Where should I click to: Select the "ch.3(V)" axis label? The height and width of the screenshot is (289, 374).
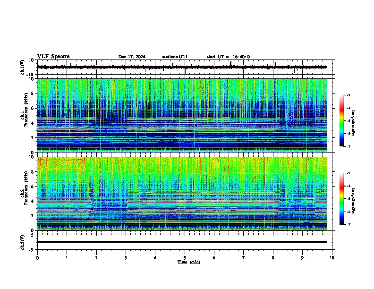(x=23, y=242)
